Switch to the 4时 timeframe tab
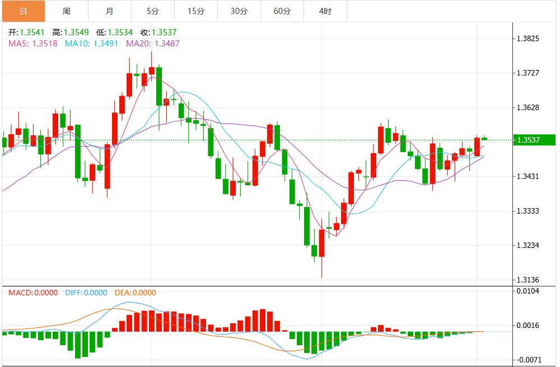This screenshot has width=560, height=367. [x=324, y=10]
